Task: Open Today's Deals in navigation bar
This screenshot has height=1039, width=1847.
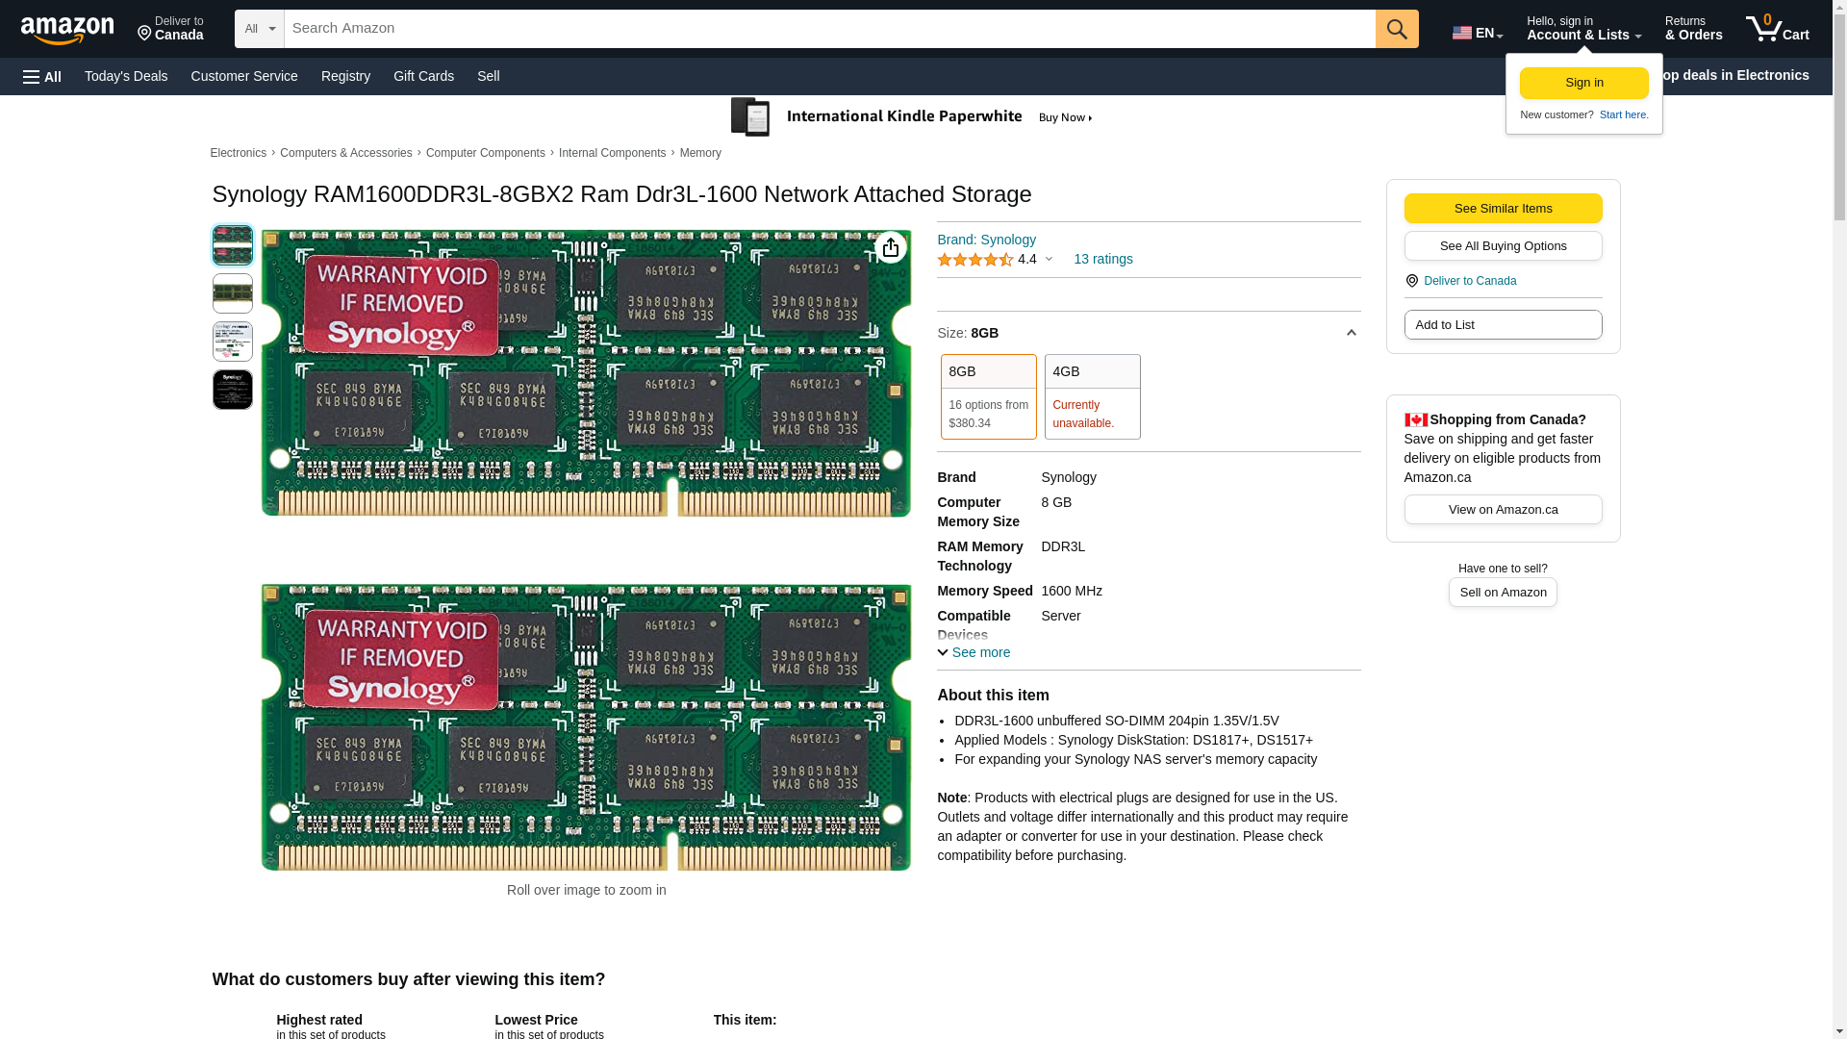Action: (x=126, y=76)
